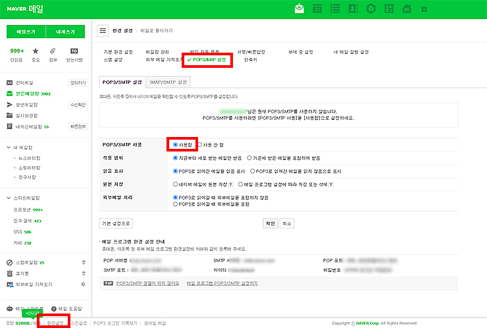The width and height of the screenshot is (487, 328).
Task: Open 휴지통 trash folder
Action: click(22, 273)
